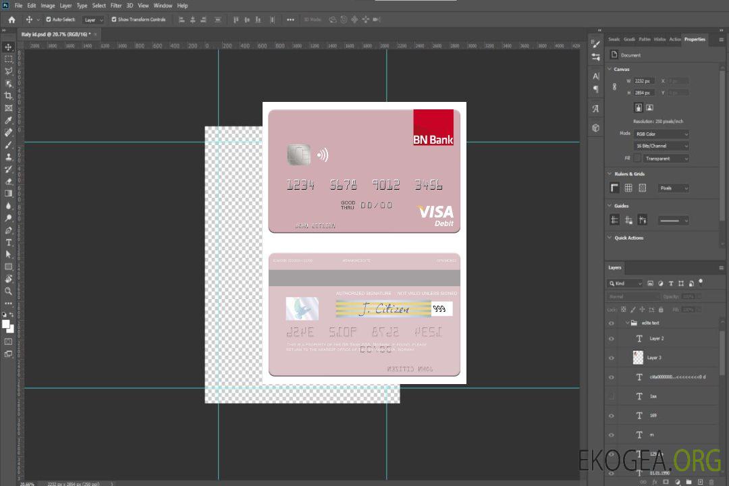
Task: Open the RGB Color mode dropdown
Action: [x=661, y=134]
